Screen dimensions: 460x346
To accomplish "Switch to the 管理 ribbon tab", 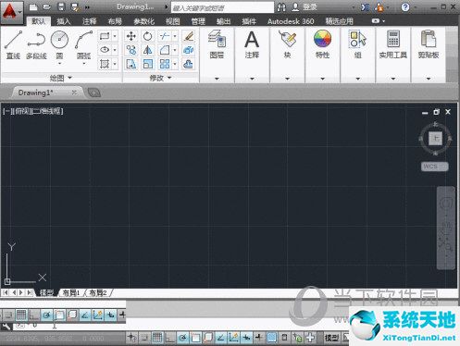I will click(198, 21).
